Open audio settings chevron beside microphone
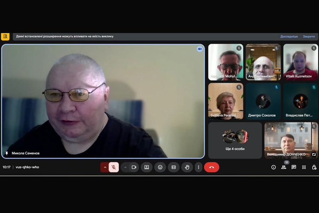Viewport: 319px width, 213px height. 105,167
